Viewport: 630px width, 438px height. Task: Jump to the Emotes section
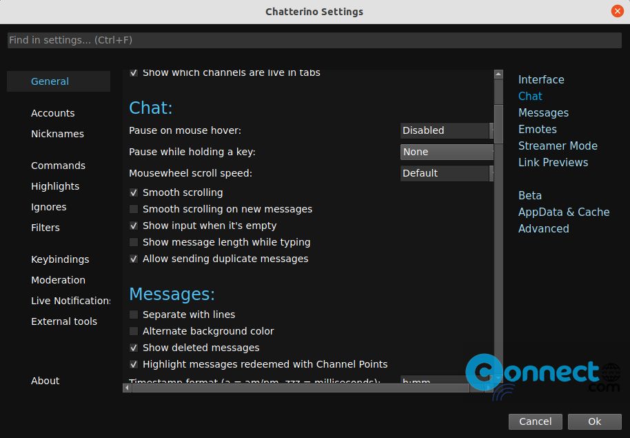[x=538, y=129]
